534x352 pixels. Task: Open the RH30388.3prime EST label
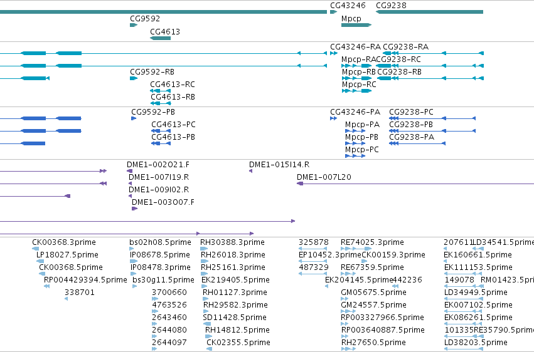232,242
